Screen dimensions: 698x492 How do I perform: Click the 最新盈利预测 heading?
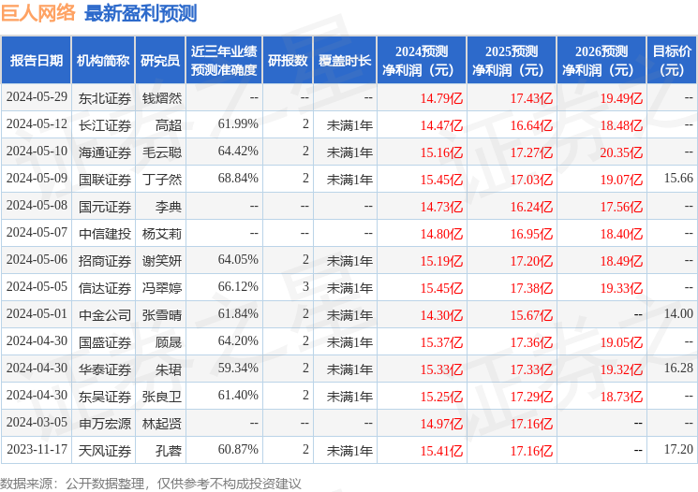(x=141, y=13)
